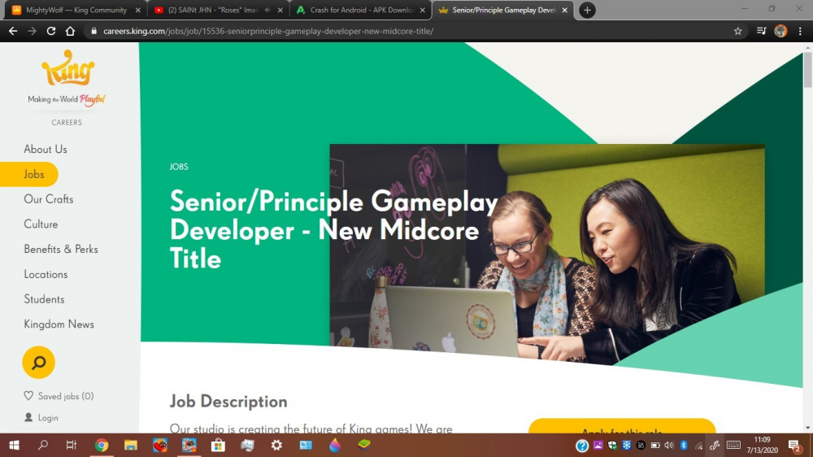813x457 pixels.
Task: Go back using the browser back arrow
Action: click(x=13, y=31)
